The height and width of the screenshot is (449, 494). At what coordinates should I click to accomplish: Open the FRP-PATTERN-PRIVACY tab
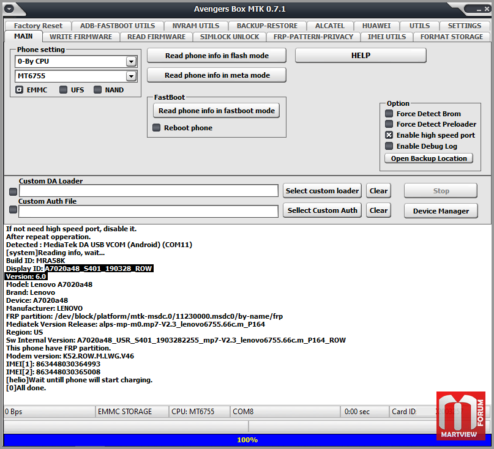313,37
